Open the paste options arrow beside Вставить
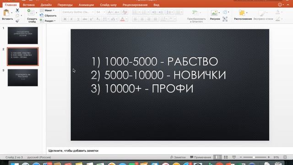Image resolution: width=293 pixels, height=165 pixels. (x=12, y=13)
